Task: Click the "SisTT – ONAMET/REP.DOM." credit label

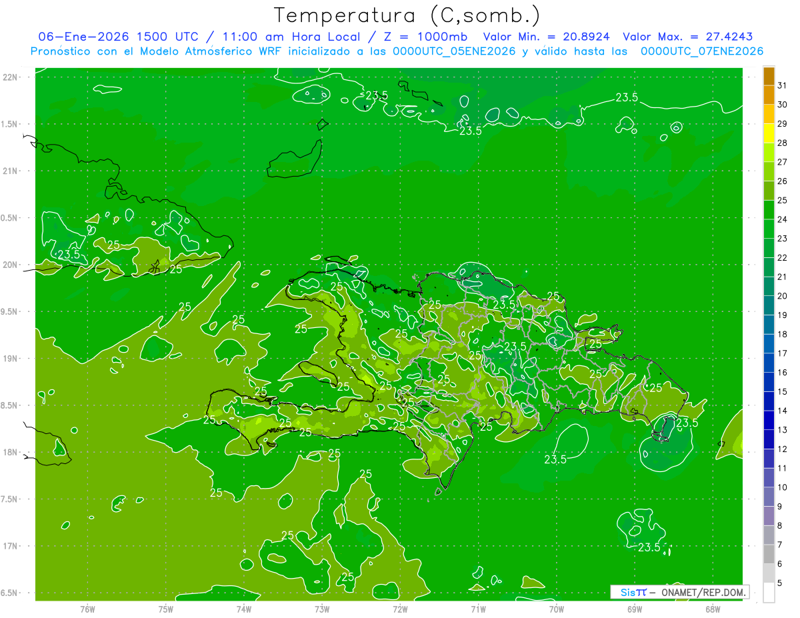Action: (681, 592)
